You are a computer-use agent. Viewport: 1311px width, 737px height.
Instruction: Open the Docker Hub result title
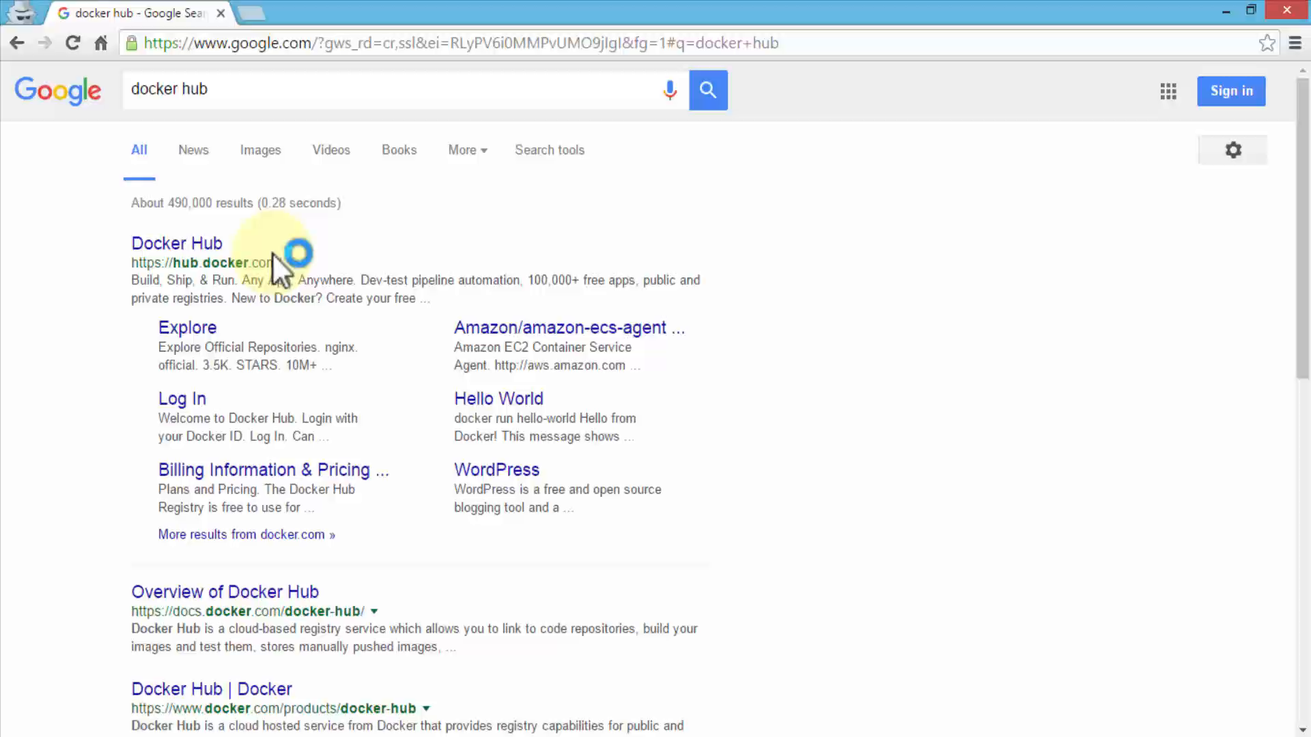177,244
